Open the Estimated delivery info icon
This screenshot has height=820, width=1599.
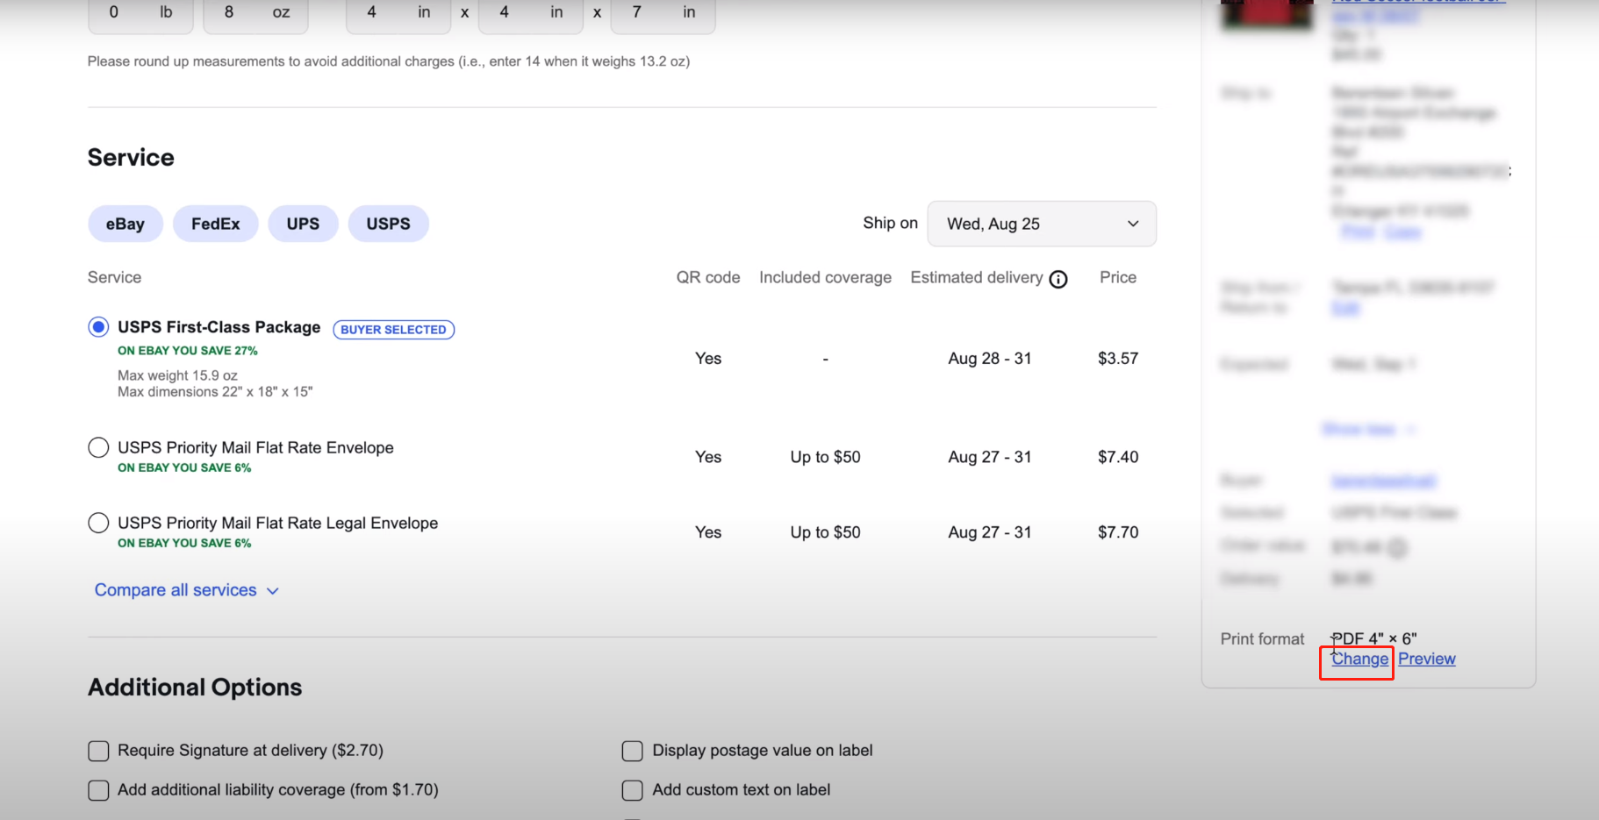click(x=1058, y=279)
